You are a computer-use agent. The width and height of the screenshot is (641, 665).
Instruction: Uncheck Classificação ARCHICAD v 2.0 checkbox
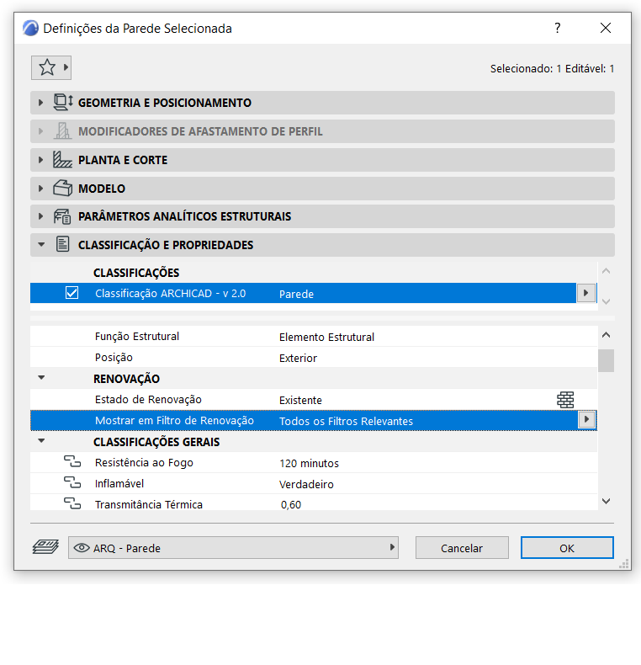[x=72, y=293]
